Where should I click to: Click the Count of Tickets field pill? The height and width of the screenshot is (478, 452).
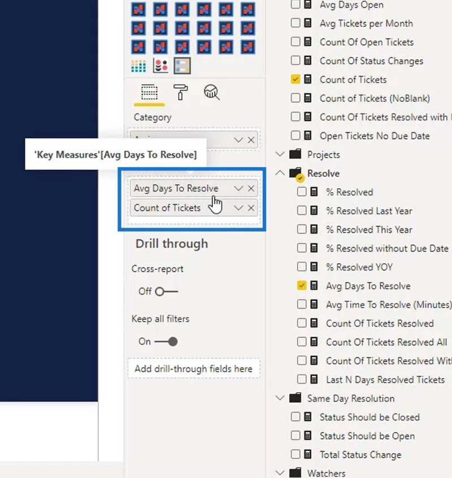(x=194, y=208)
